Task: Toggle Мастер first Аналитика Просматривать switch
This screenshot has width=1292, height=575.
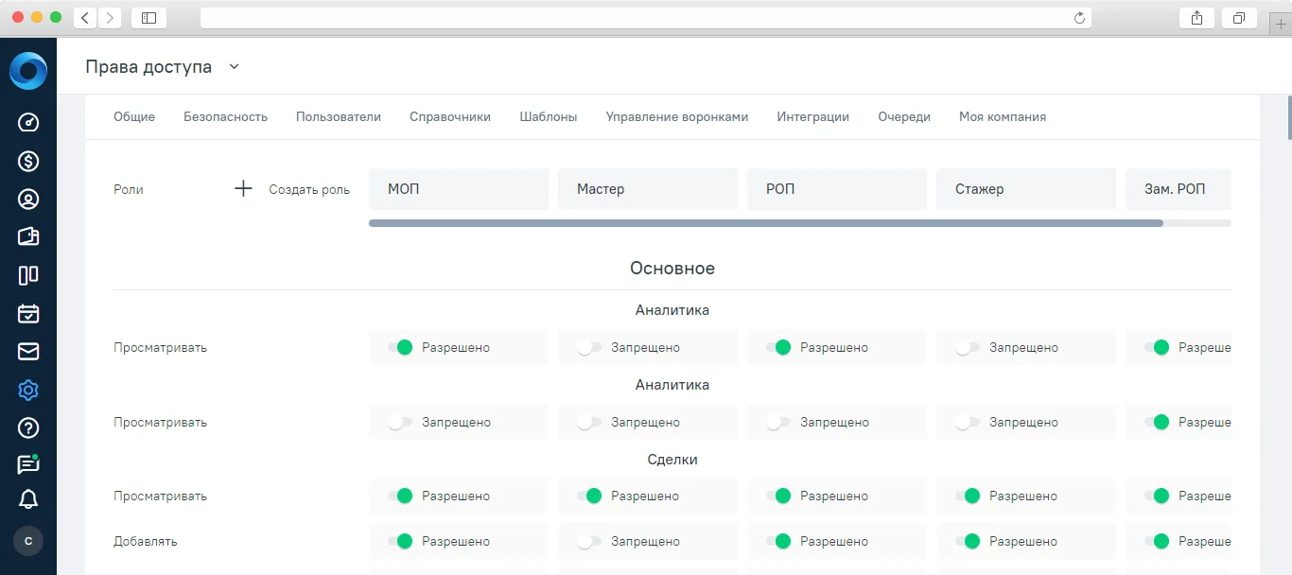Action: pos(589,347)
